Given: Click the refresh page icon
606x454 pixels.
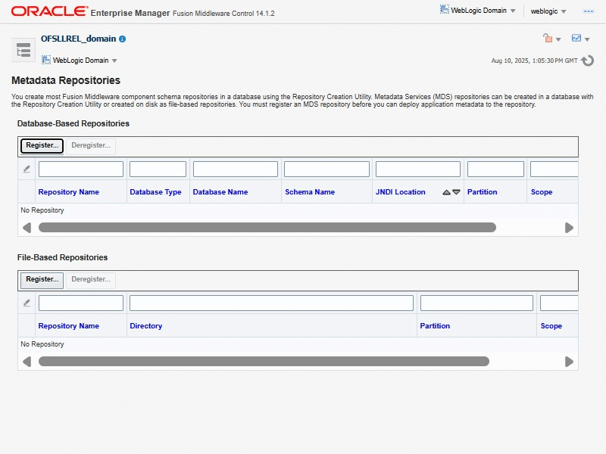Looking at the screenshot, I should [x=588, y=61].
